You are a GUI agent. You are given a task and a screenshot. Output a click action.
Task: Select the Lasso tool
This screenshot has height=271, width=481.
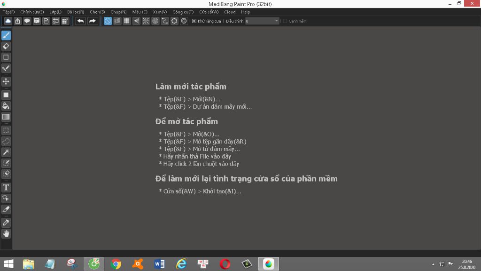[x=6, y=141]
